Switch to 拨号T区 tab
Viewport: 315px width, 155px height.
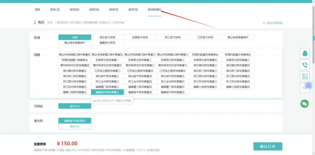[x=133, y=10]
